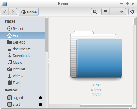137x109 pixels.
Task: Click the house icon in the path bar
Action: tap(23, 12)
